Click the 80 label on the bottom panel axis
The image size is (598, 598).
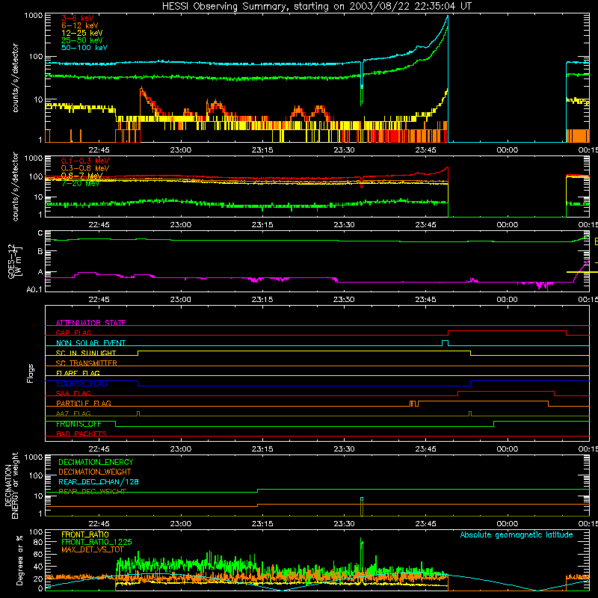pyautogui.click(x=38, y=542)
